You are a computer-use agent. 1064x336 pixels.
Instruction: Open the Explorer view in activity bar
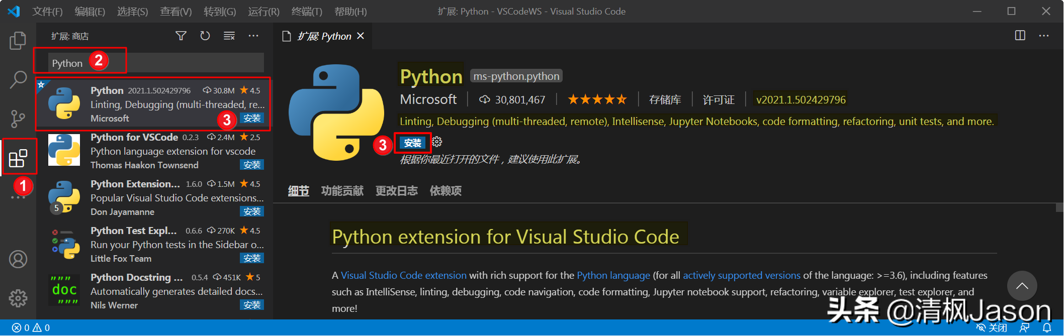tap(18, 41)
